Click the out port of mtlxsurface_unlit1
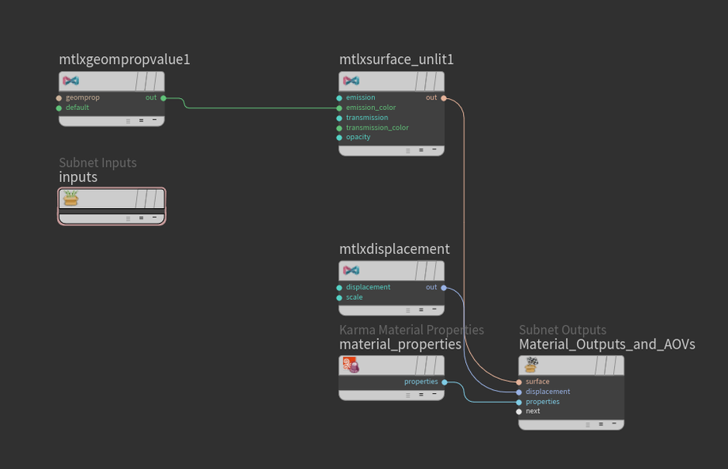This screenshot has width=728, height=469. 443,98
